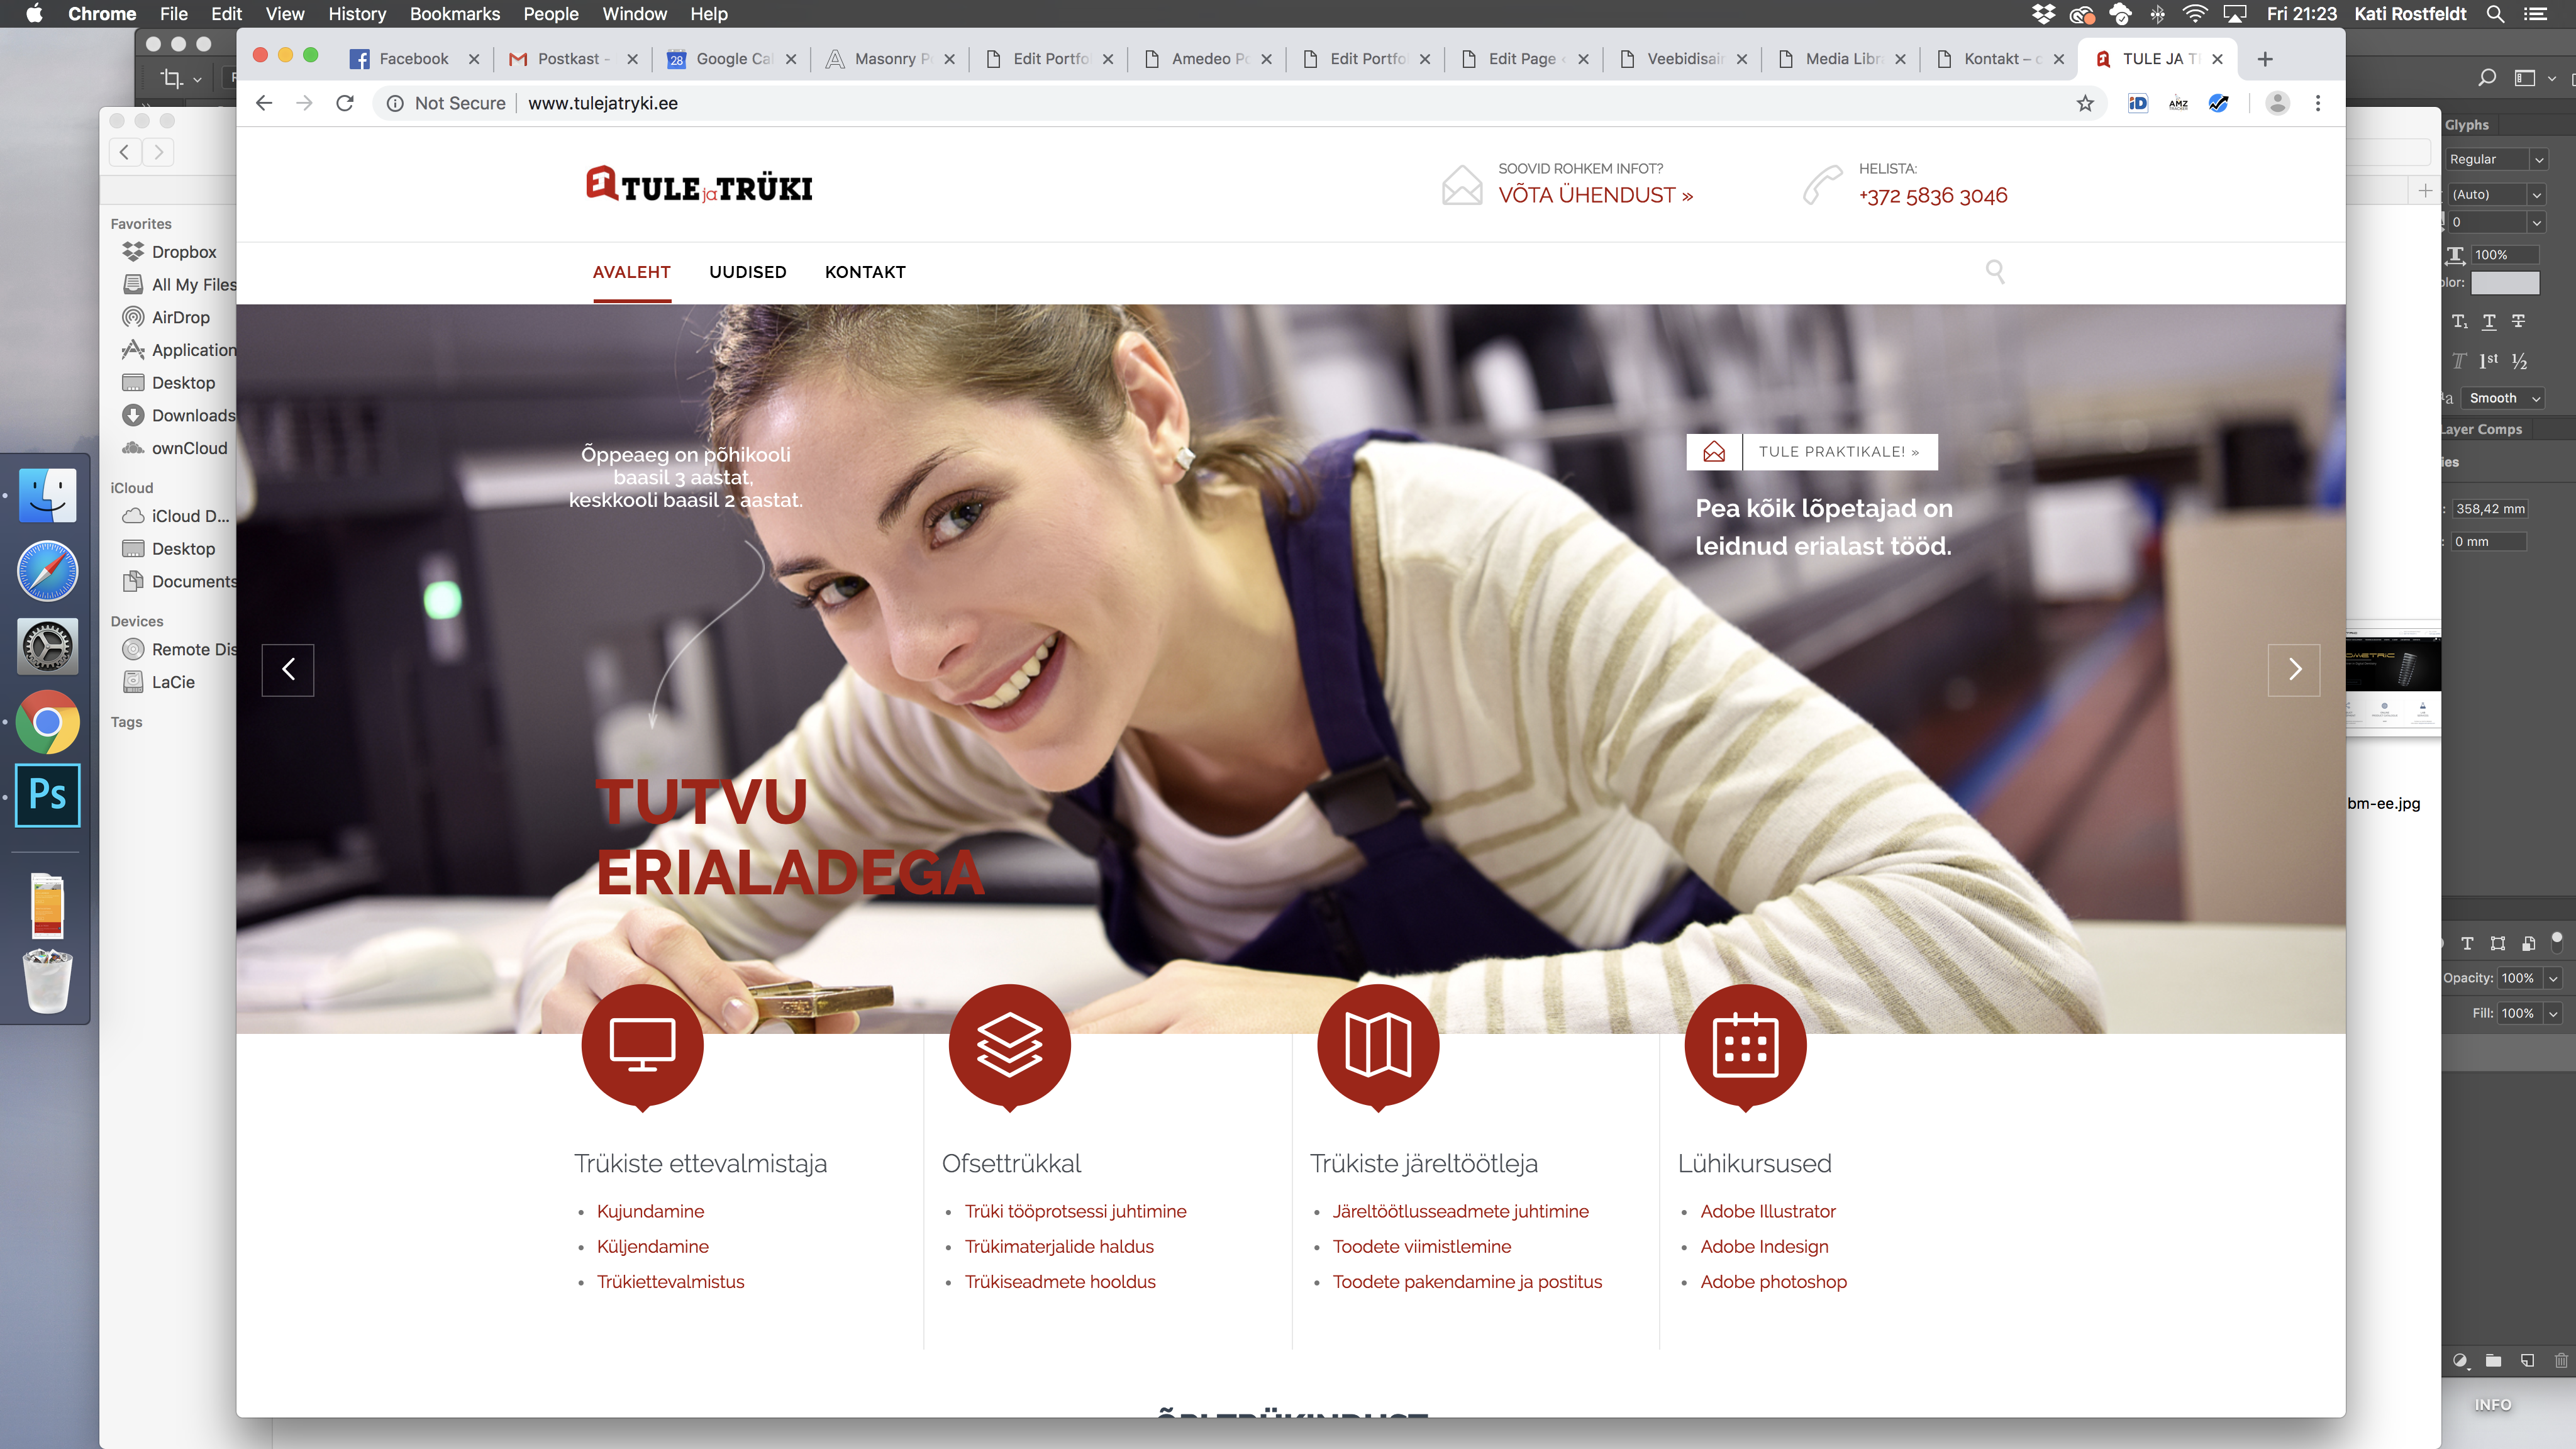Click the website search magnifier icon
This screenshot has height=1449, width=2576.
click(1995, 272)
